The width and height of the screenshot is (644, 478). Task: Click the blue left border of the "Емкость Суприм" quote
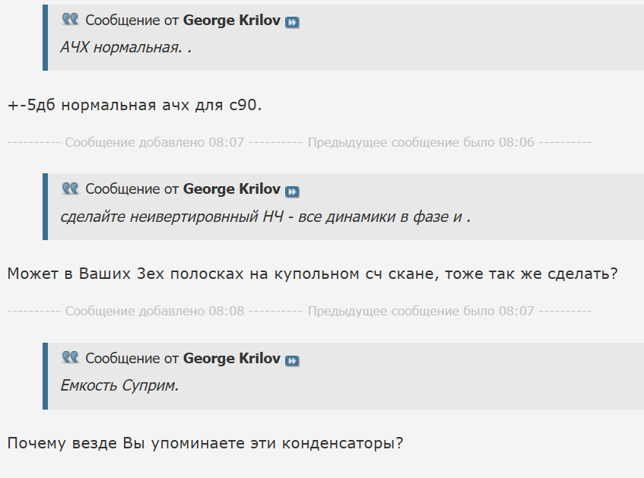tap(46, 375)
